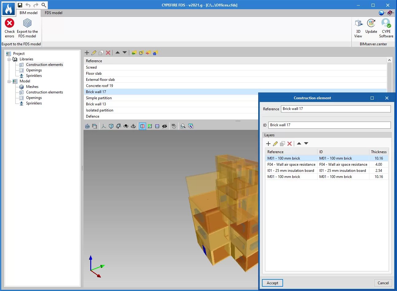The image size is (397, 291).
Task: Click the window with arrow icon in viewport toolbar
Action: [x=191, y=126]
